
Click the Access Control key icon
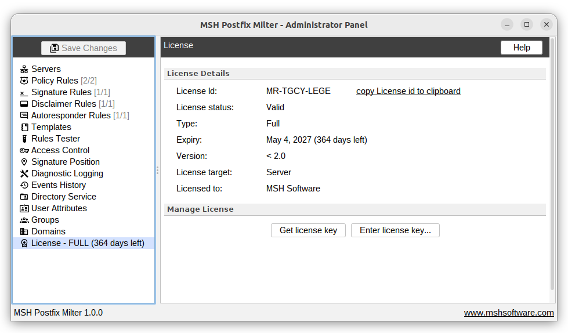tap(24, 150)
